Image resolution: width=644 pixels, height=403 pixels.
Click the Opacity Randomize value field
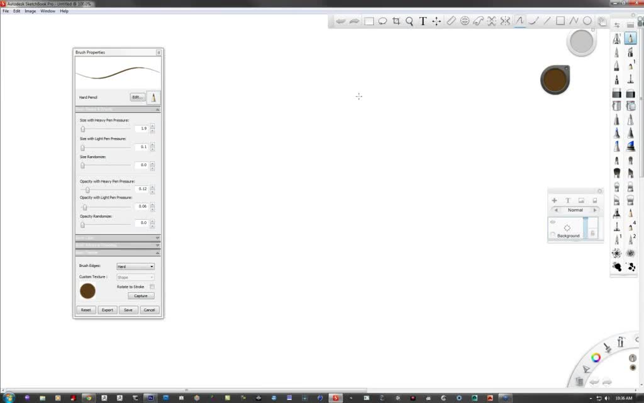point(142,223)
